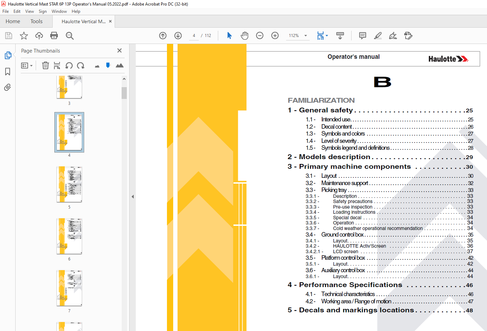Click the 112% zoom value field
487x331 pixels.
pyautogui.click(x=294, y=36)
